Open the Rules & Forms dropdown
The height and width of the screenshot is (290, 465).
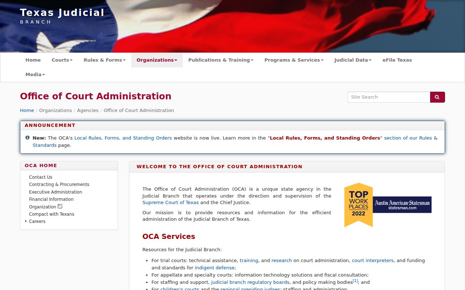105,60
